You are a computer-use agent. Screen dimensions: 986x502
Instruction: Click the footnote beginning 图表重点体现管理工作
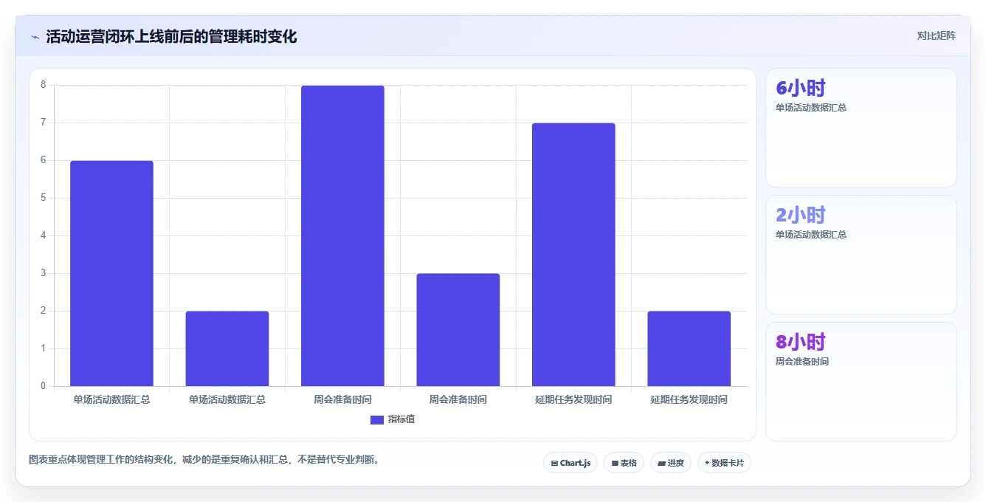coord(204,459)
